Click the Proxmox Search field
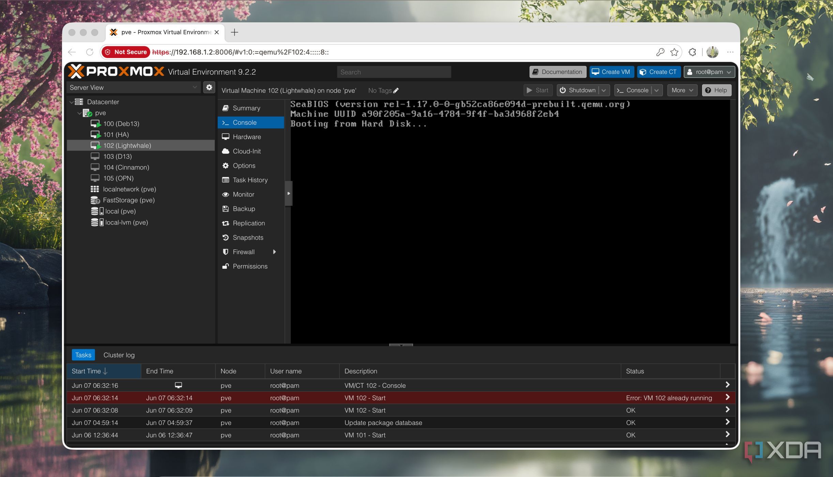This screenshot has height=477, width=833. pyautogui.click(x=394, y=72)
